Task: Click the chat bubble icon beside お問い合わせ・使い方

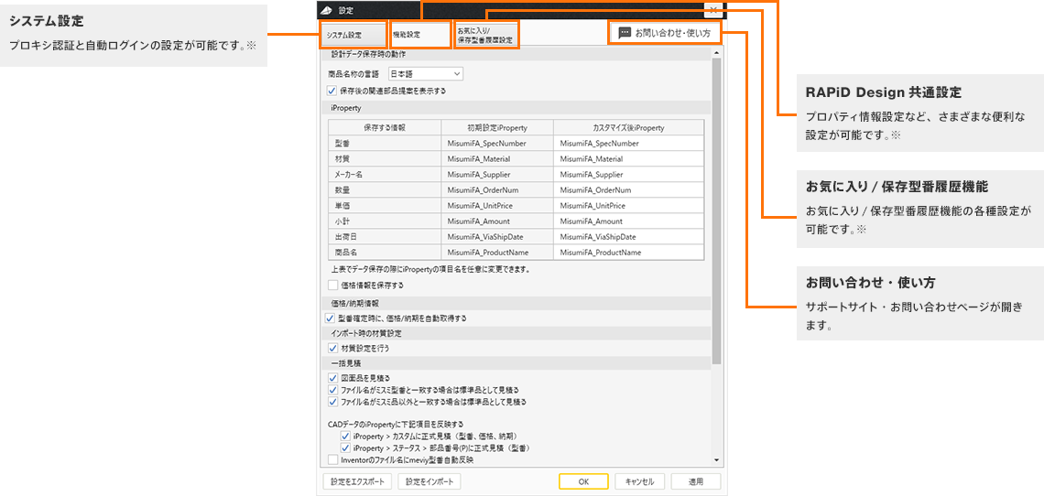Action: click(625, 33)
